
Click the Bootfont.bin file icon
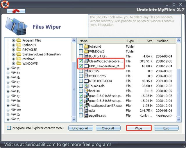[86, 56]
